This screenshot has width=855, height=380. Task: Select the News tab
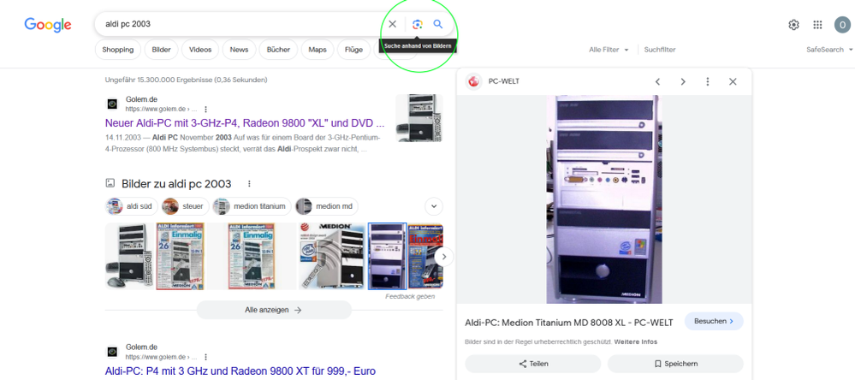[x=239, y=50]
